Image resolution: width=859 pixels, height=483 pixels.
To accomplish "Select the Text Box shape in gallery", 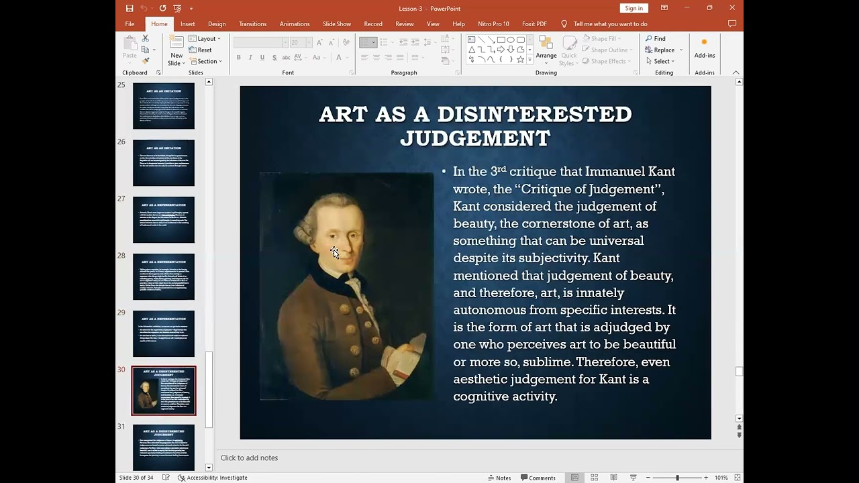I will [x=472, y=40].
